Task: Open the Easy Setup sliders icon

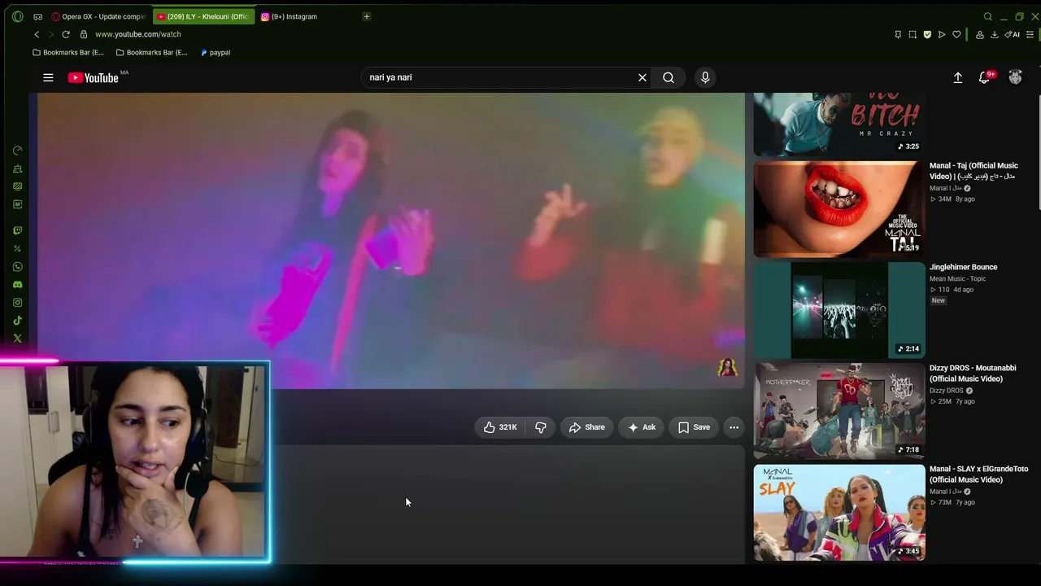Action: tap(1030, 34)
